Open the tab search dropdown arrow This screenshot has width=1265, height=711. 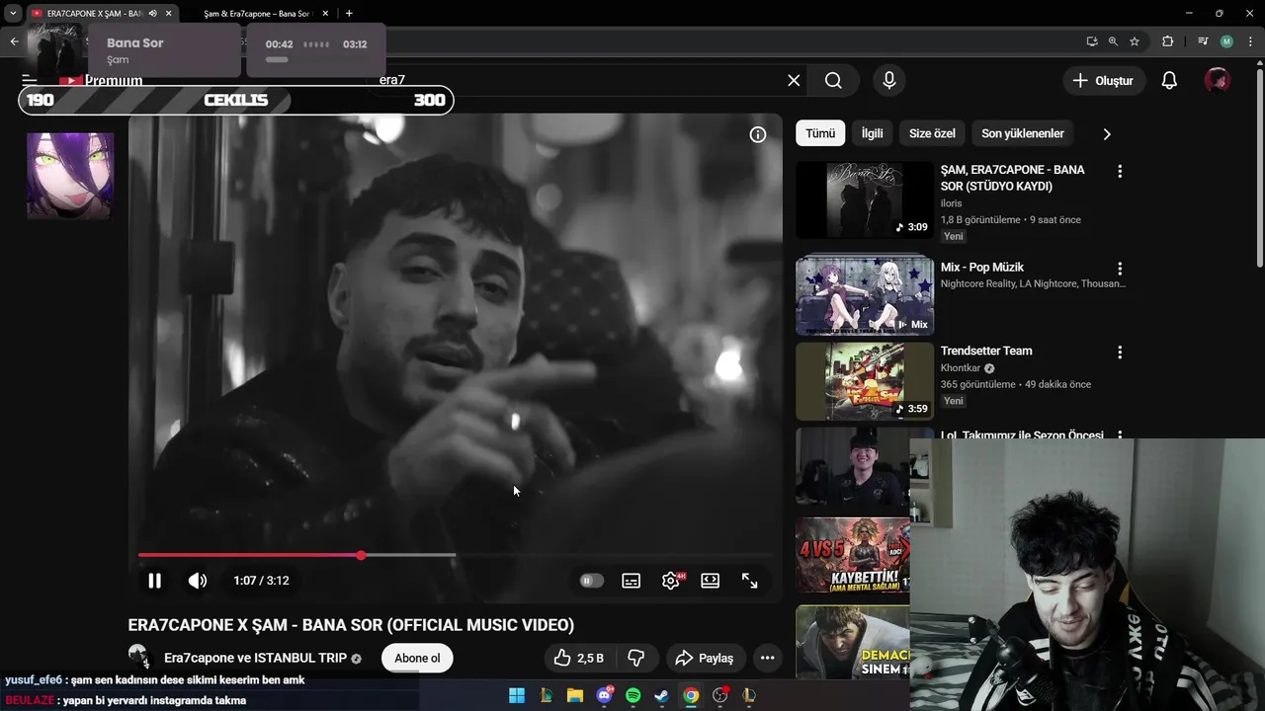(x=13, y=14)
